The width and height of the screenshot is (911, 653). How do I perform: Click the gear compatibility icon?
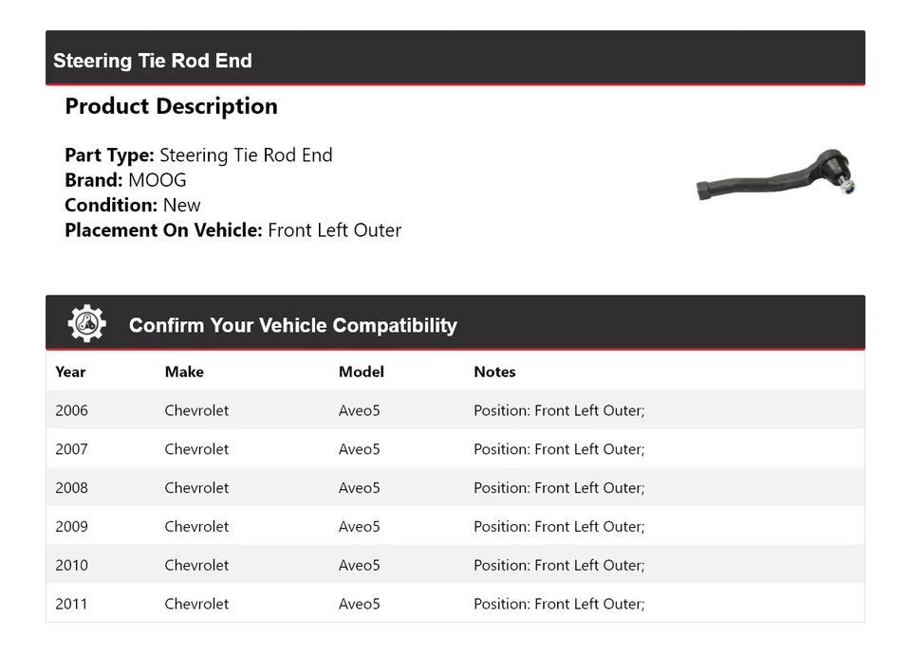coord(86,324)
